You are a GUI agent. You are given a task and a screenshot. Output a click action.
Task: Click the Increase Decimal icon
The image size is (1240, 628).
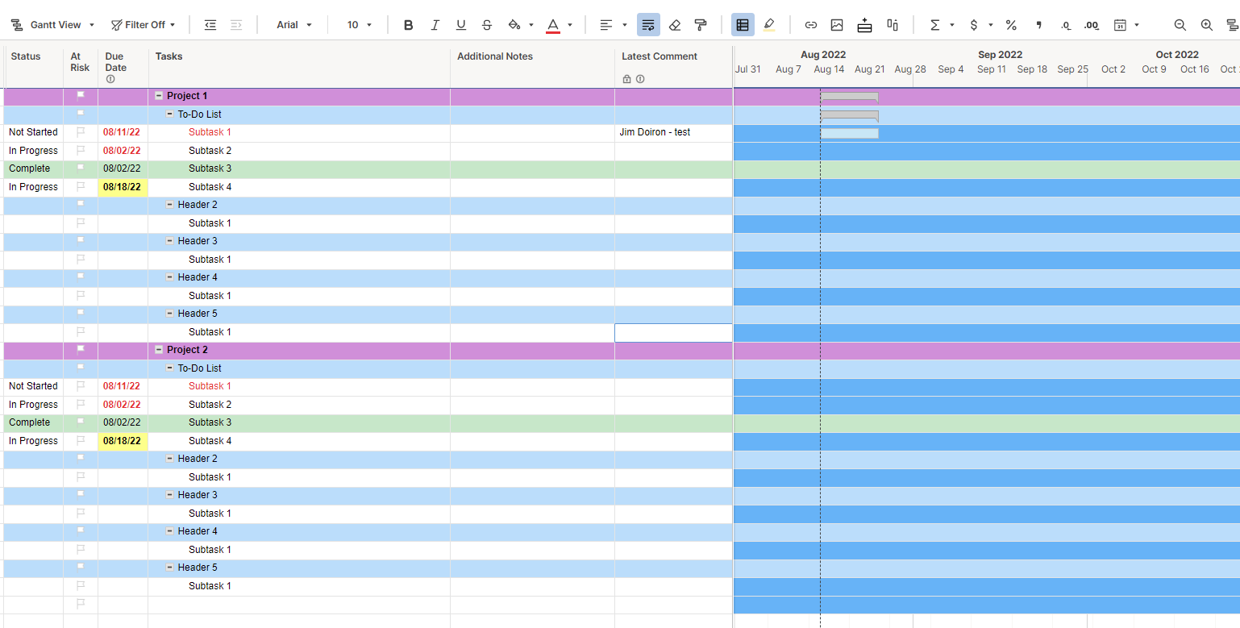pyautogui.click(x=1092, y=25)
